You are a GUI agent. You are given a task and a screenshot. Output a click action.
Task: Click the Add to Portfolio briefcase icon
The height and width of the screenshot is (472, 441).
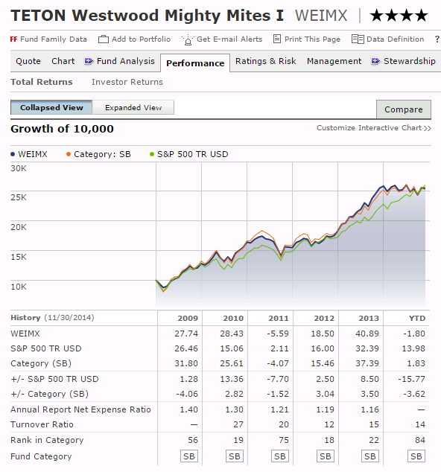click(x=104, y=39)
